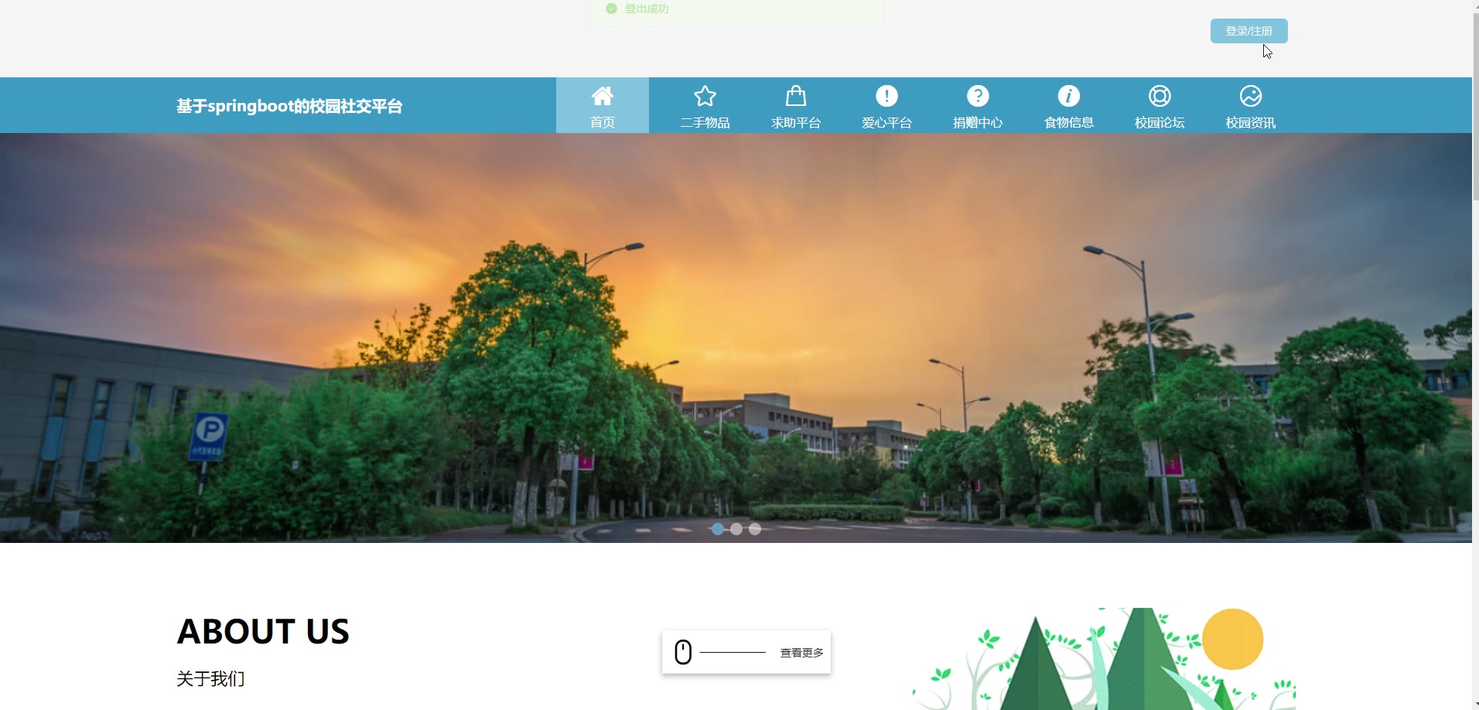Viewport: 1479px width, 710px height.
Task: Click the shopping bag icon for 求助平台
Action: coord(796,96)
